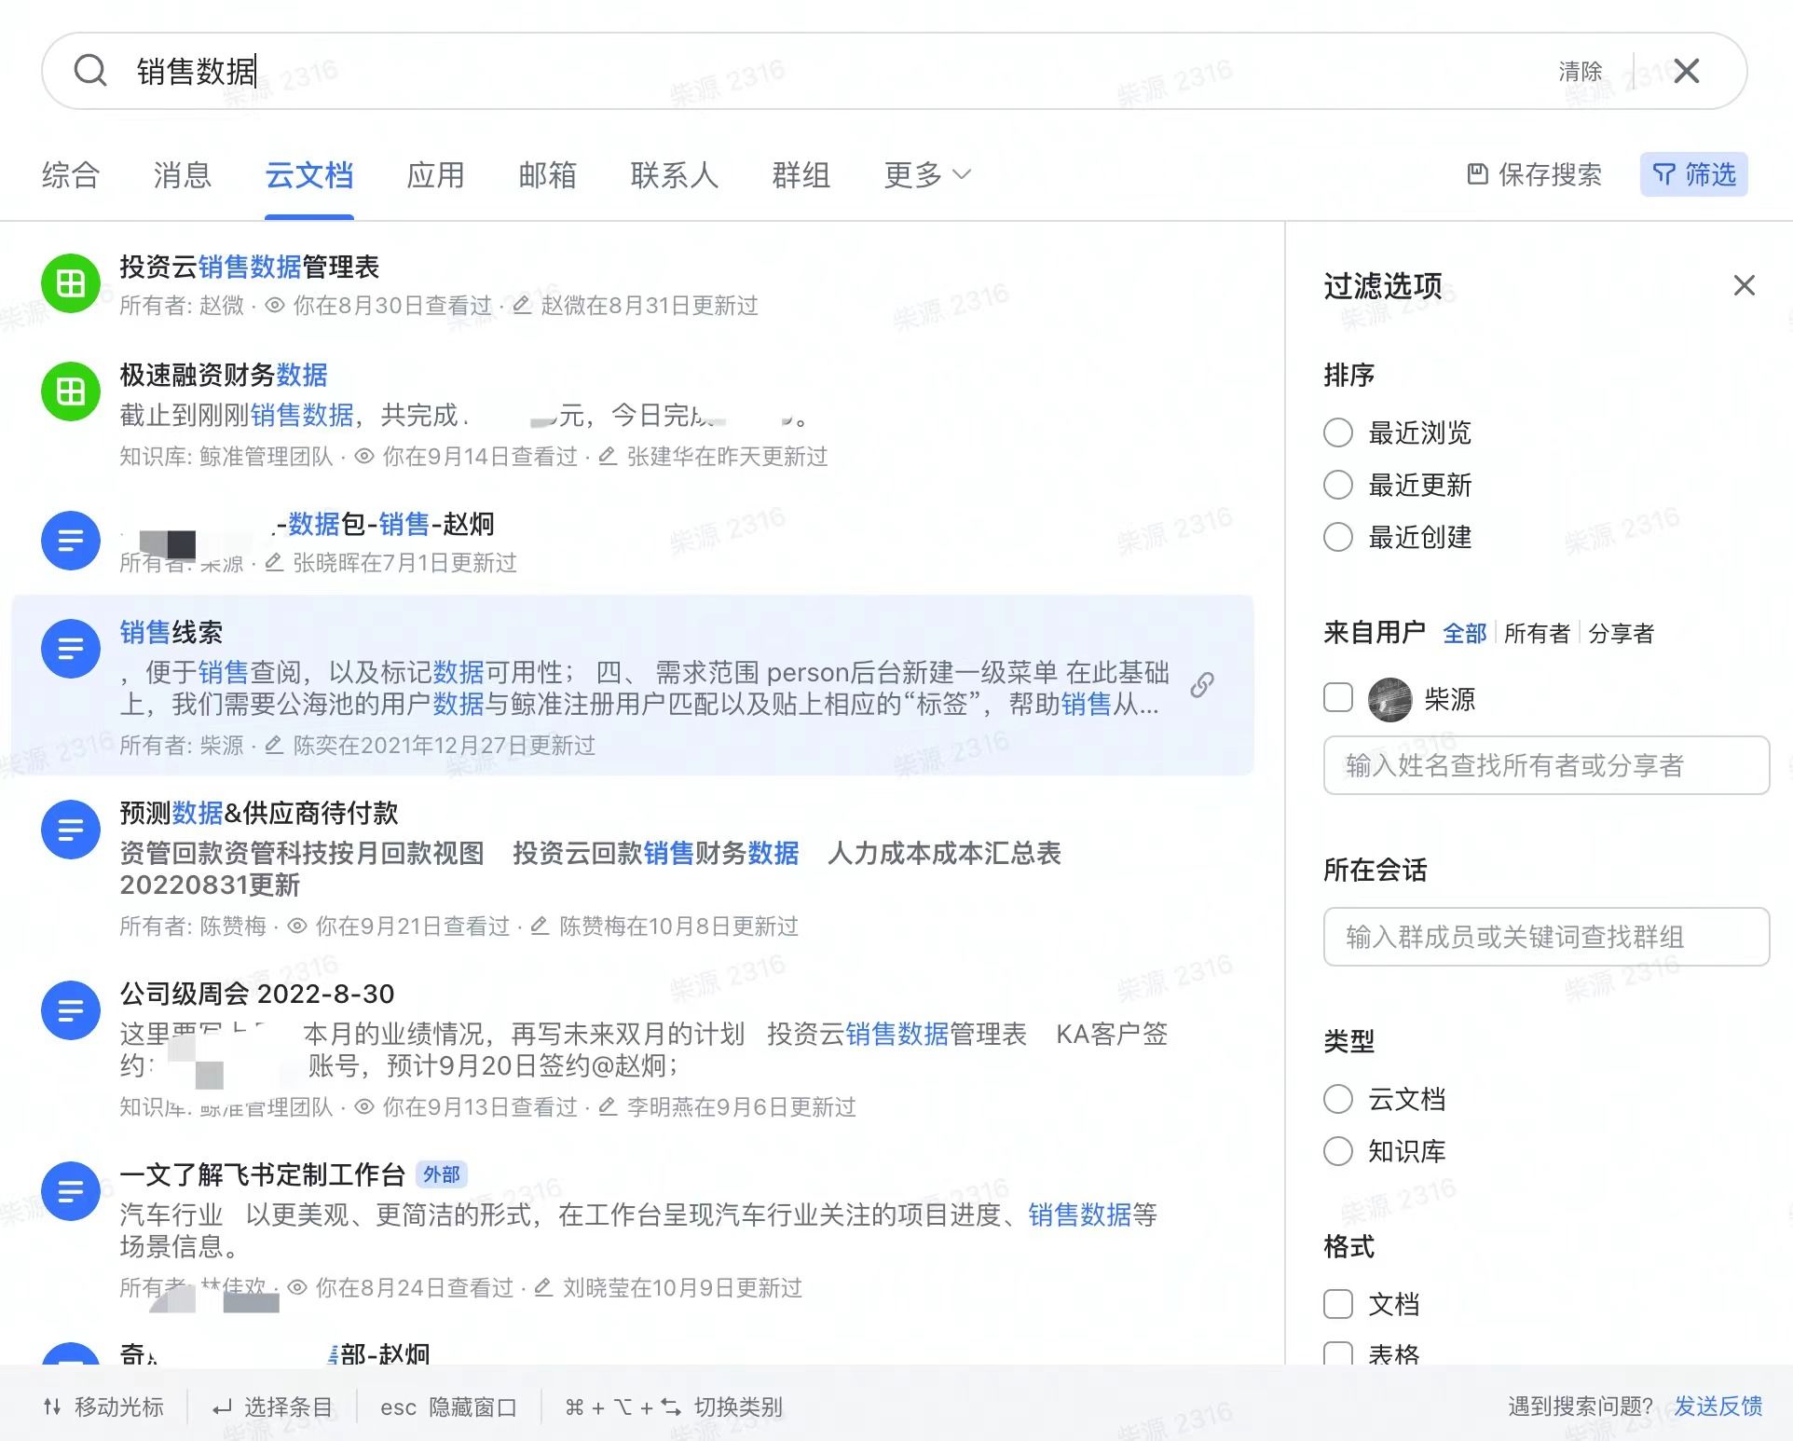The image size is (1793, 1441).
Task: Click the search magnifier icon
Action: [x=90, y=71]
